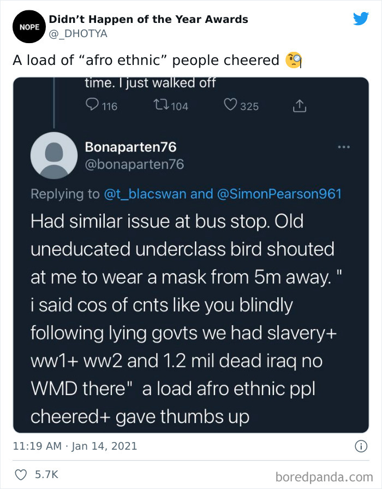This screenshot has height=489, width=382.
Task: Click the Twitter bird logo
Action: coord(361,19)
